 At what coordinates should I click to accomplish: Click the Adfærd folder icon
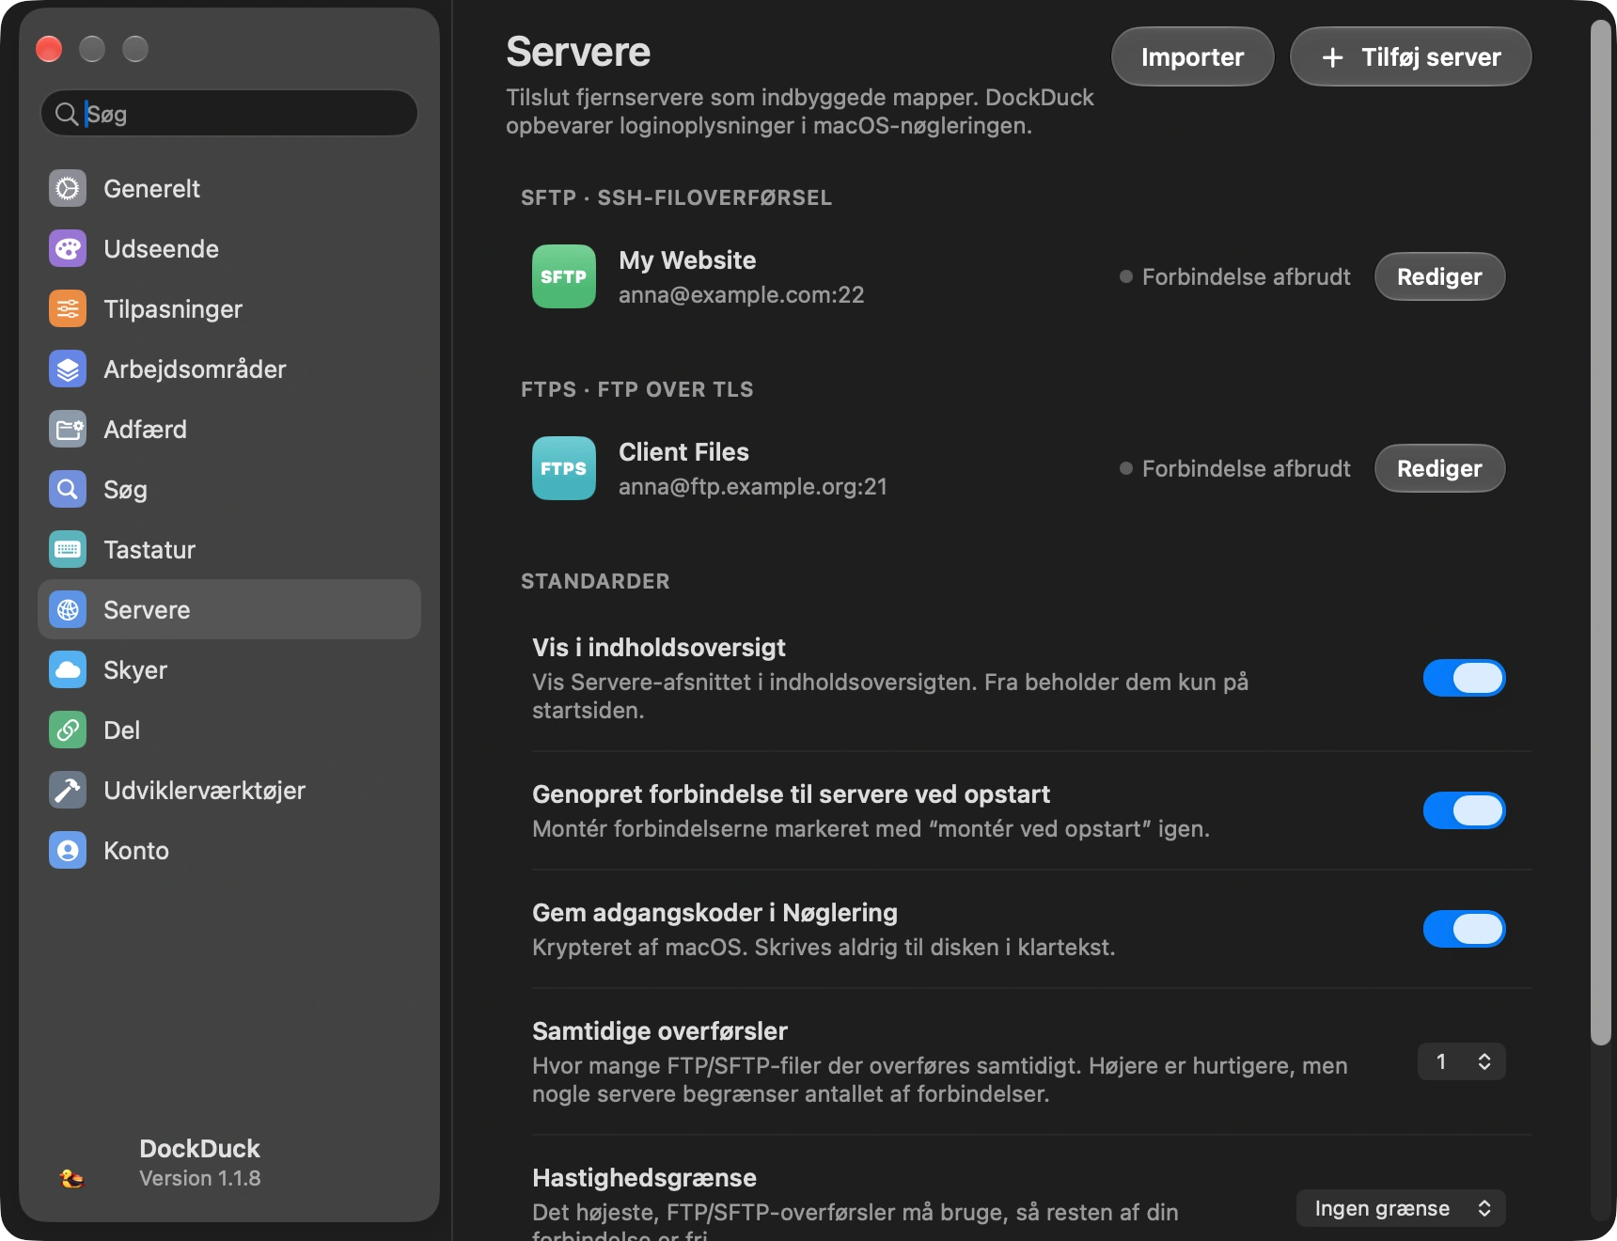click(68, 430)
